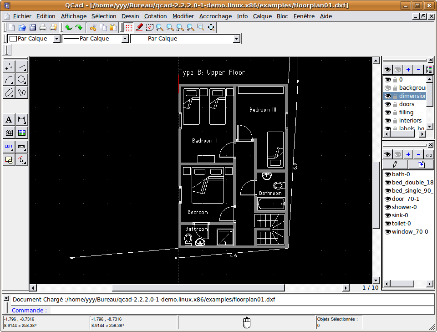Click the Redo green arrow
This screenshot has height=332, width=437.
pos(79,28)
